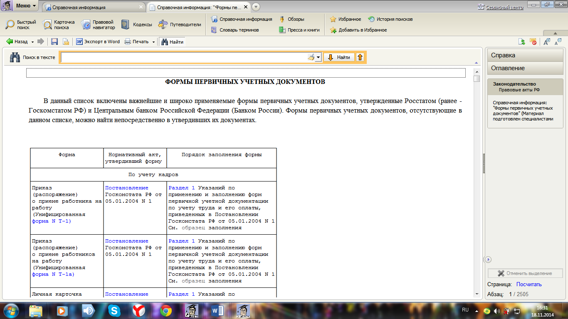Screen dimensions: 568x319
Task: Increase font size A plus icon
Action: 547,41
